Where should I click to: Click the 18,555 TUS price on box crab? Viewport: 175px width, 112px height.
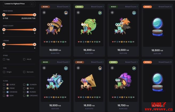coord(89,105)
